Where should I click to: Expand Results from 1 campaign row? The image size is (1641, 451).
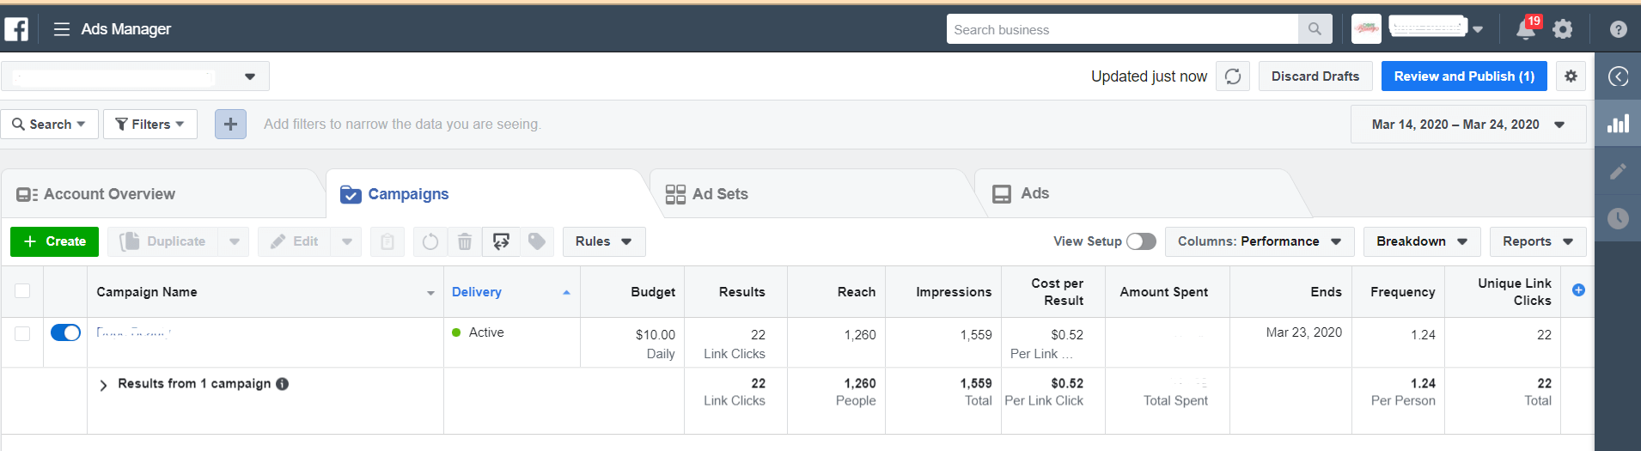click(103, 385)
